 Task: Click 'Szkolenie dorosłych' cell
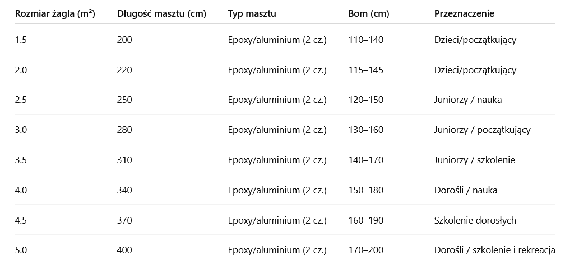[x=475, y=220]
